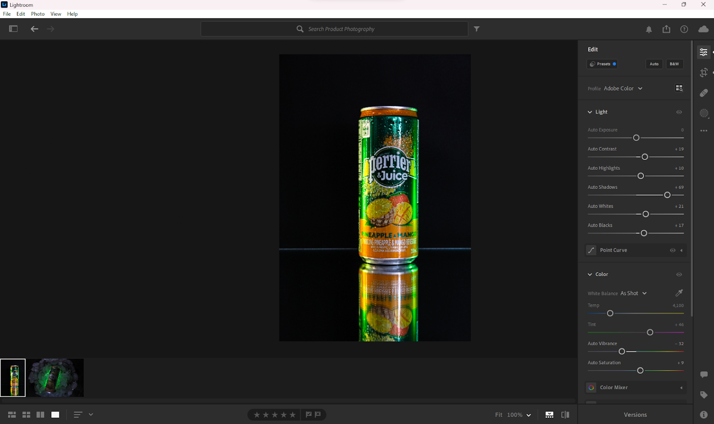714x424 pixels.
Task: Open the File menu
Action: point(7,14)
